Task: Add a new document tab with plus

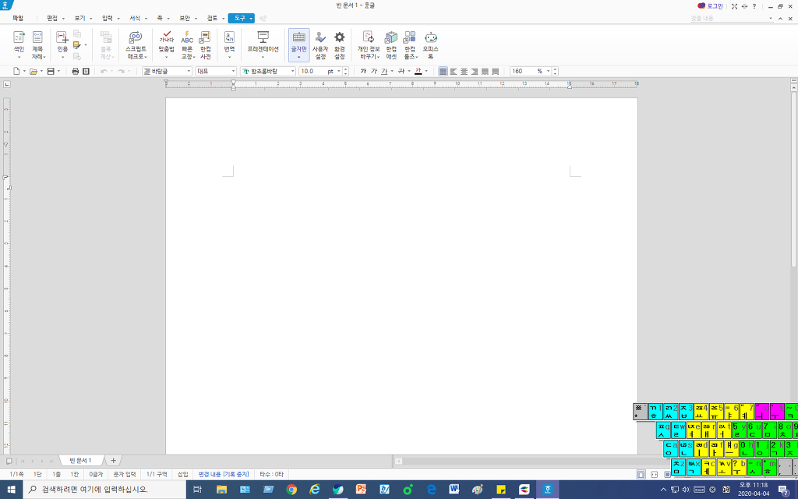Action: pos(113,461)
